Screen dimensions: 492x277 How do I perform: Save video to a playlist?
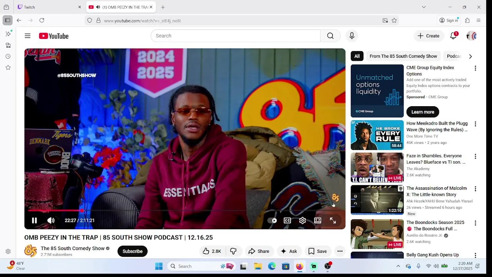pyautogui.click(x=317, y=251)
